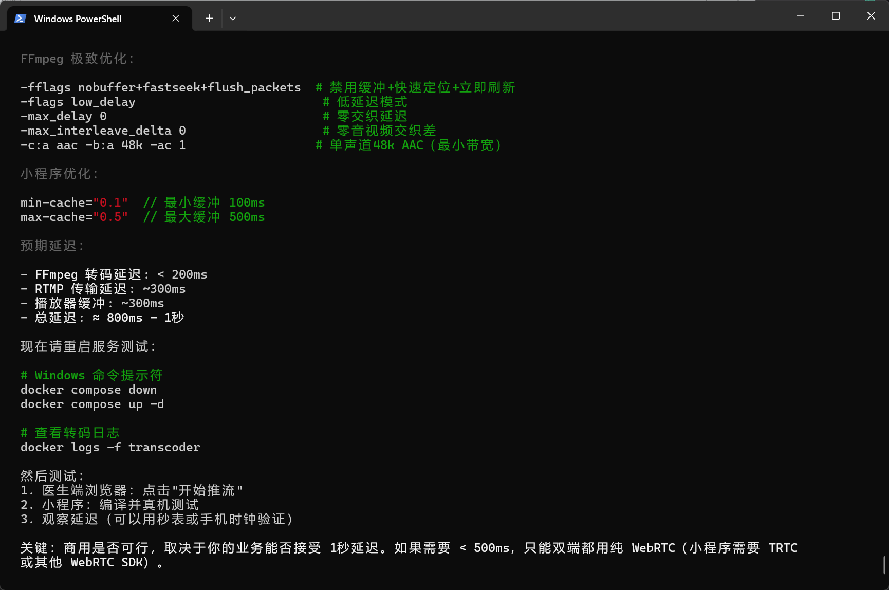Click the '-max_interleave_delta 0' line
The width and height of the screenshot is (889, 590).
(x=103, y=131)
